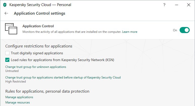Open help via the question mark icon
Image resolution: width=195 pixels, height=106 pixels.
click(x=164, y=5)
